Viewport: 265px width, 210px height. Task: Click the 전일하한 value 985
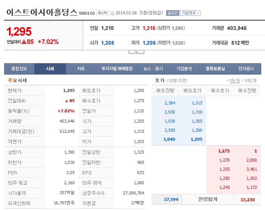pos(140,162)
